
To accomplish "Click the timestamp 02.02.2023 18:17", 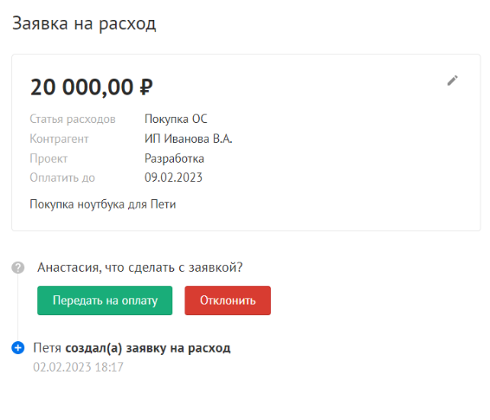I will [x=78, y=367].
